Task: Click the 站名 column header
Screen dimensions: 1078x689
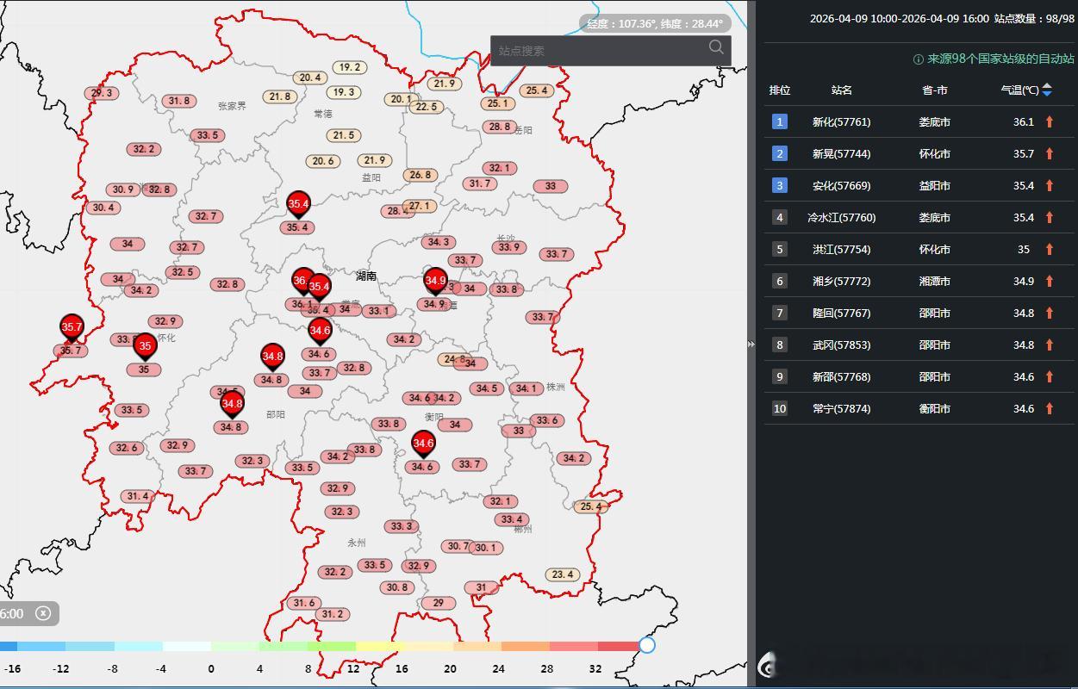Action: 842,90
